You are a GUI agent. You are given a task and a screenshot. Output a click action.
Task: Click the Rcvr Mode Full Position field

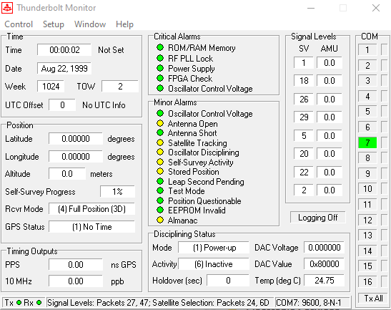click(x=91, y=209)
